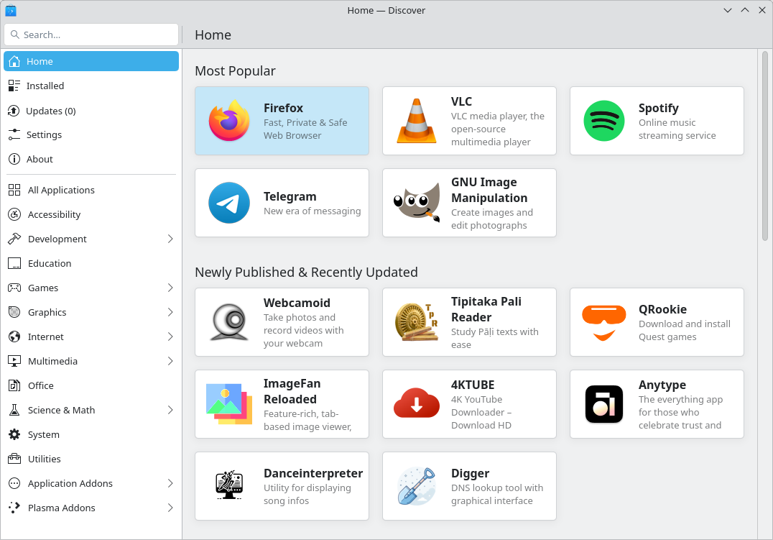Expand the Graphics category chevron
Image resolution: width=773 pixels, height=540 pixels.
point(170,312)
